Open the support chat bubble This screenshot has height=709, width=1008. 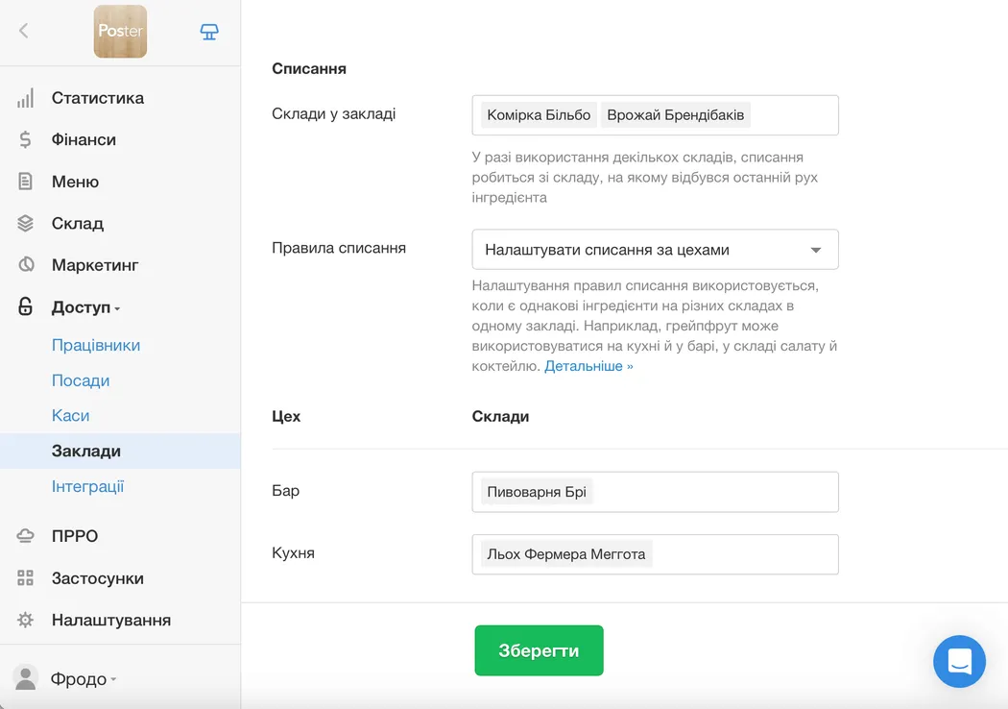[x=959, y=661]
